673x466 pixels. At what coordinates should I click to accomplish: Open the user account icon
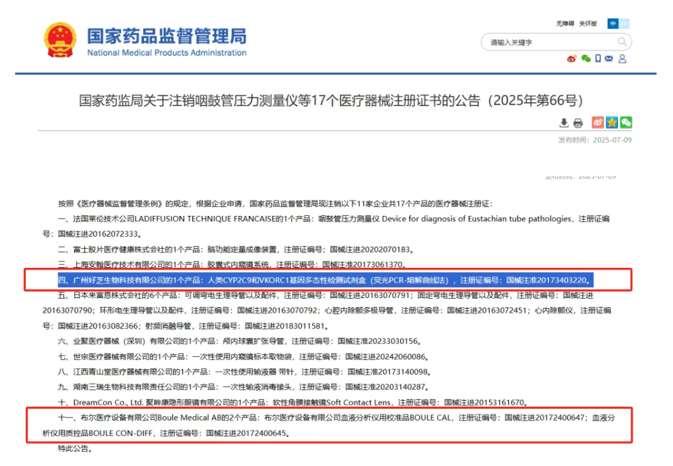tap(622, 59)
